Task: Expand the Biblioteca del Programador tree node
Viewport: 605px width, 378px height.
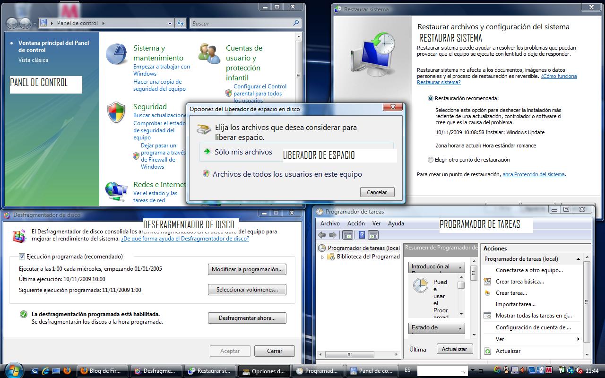Action: pyautogui.click(x=323, y=257)
